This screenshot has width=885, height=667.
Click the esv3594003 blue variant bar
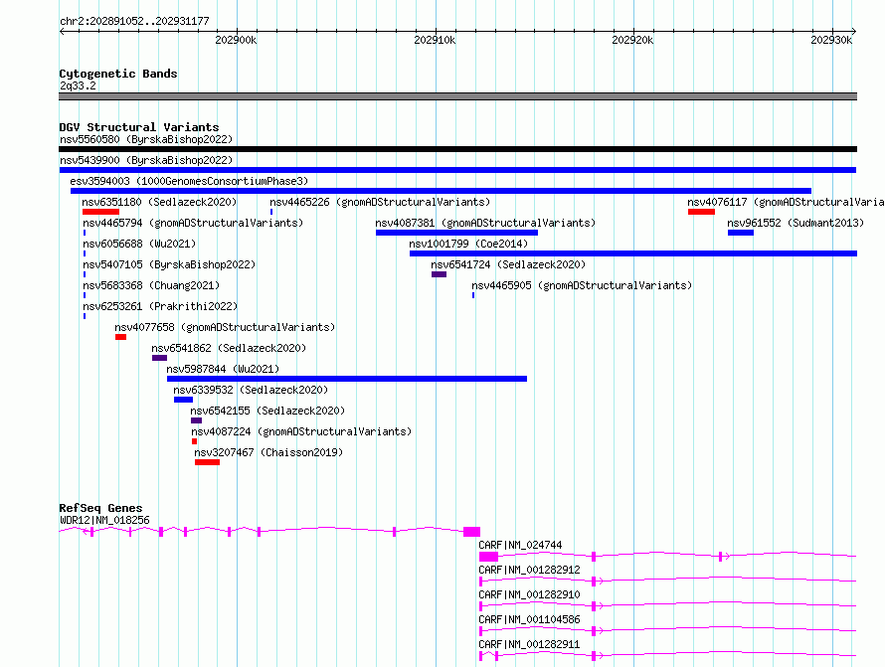tap(441, 191)
